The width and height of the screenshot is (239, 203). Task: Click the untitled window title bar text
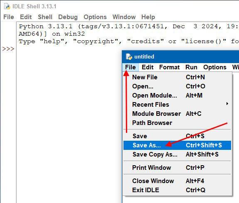point(144,56)
